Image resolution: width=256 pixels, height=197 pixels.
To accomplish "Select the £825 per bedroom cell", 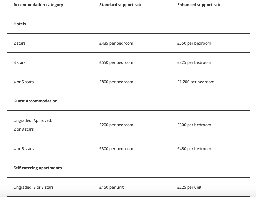I will 194,62.
